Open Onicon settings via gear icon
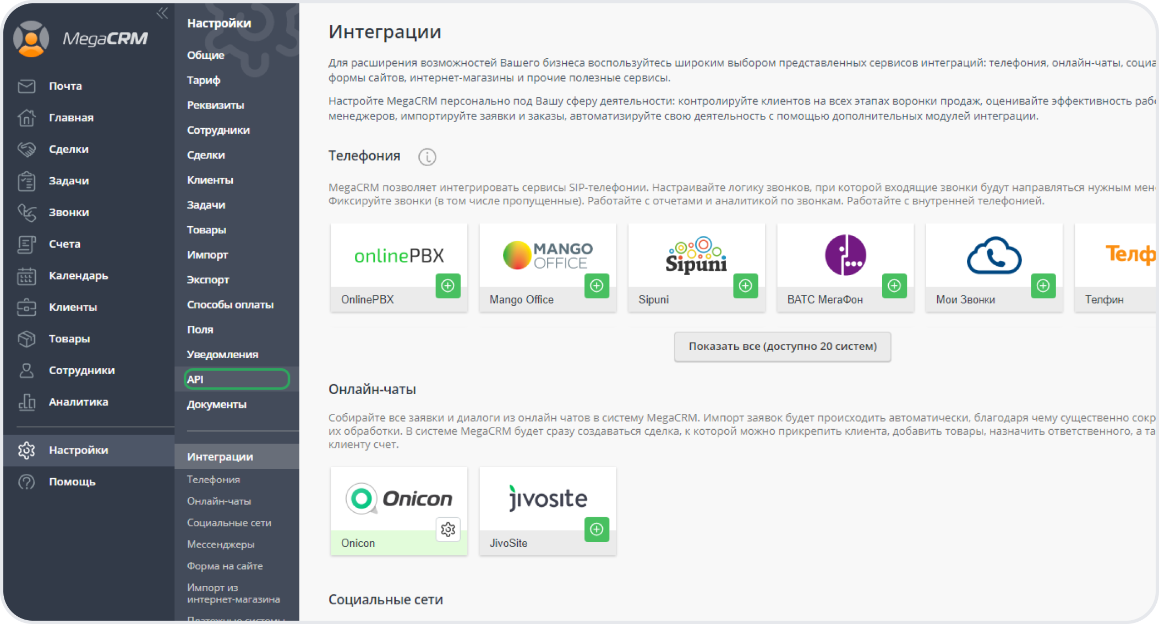 448,529
